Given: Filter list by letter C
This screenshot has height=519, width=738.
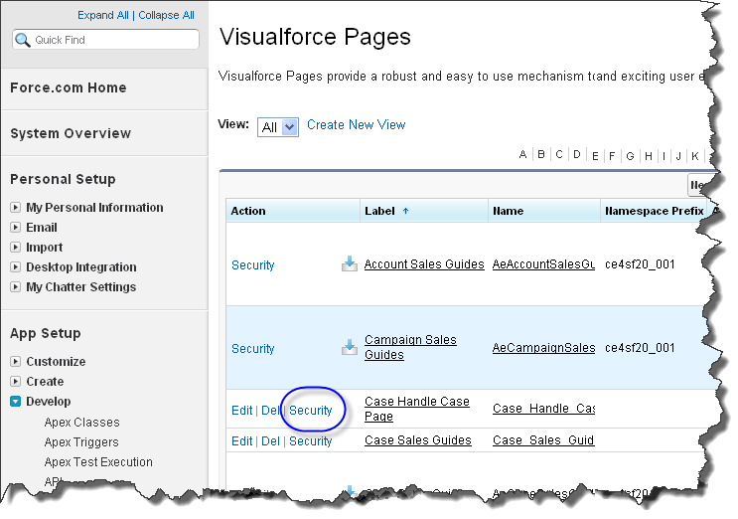Looking at the screenshot, I should point(559,154).
